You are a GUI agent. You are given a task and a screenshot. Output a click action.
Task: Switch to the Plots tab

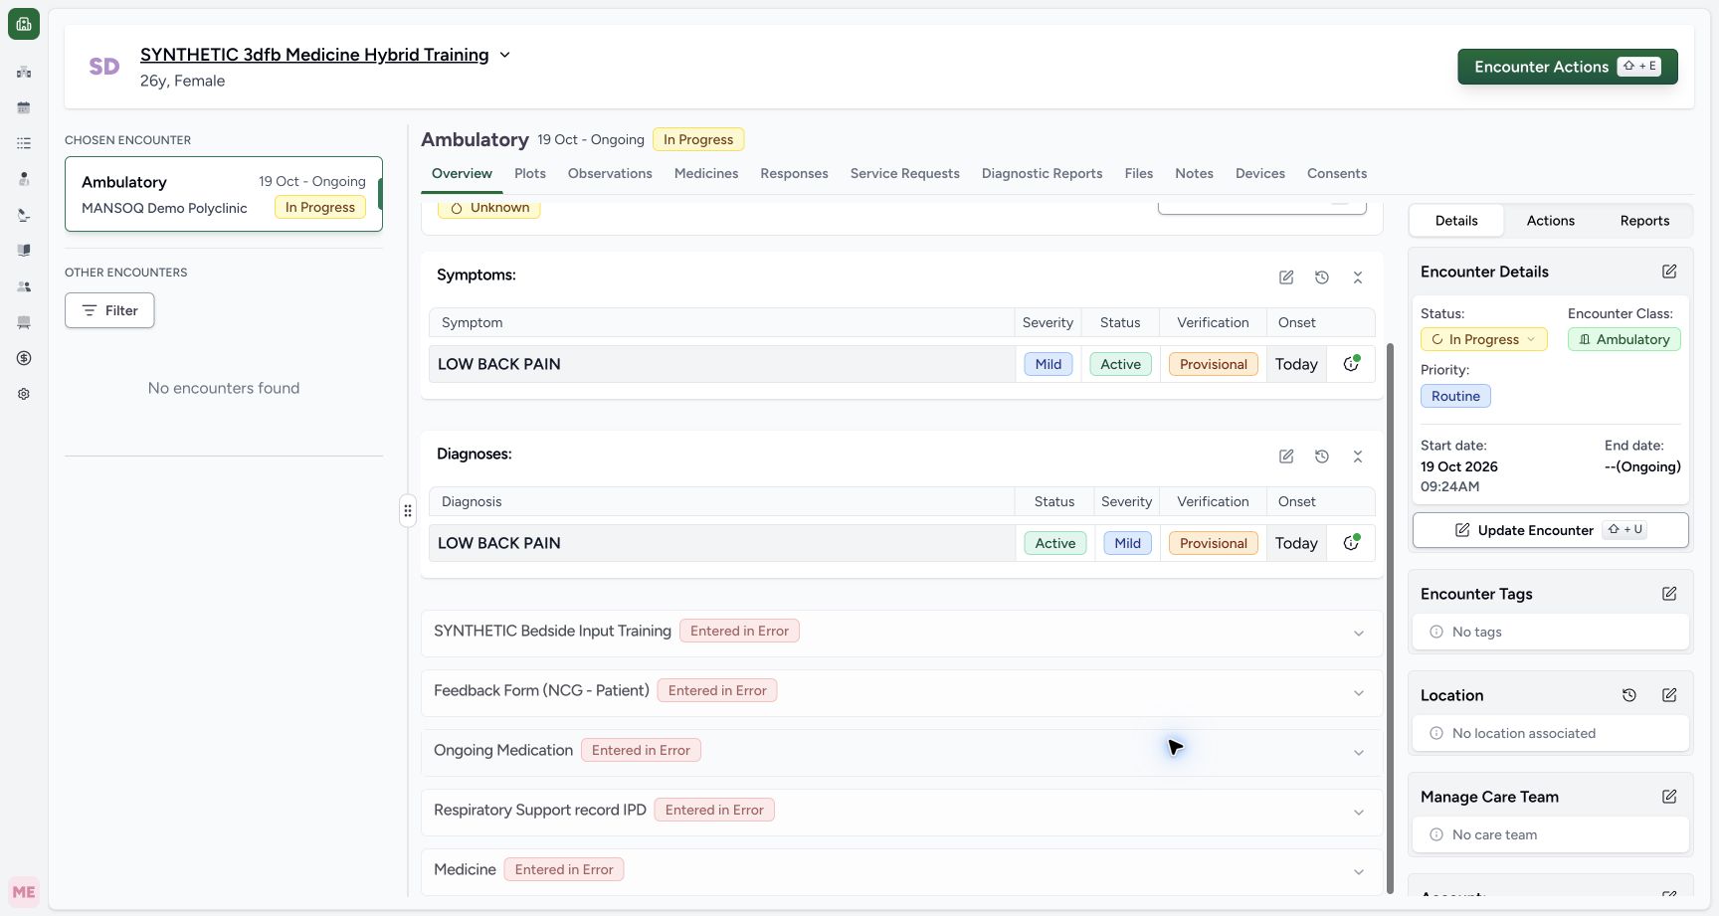point(530,173)
